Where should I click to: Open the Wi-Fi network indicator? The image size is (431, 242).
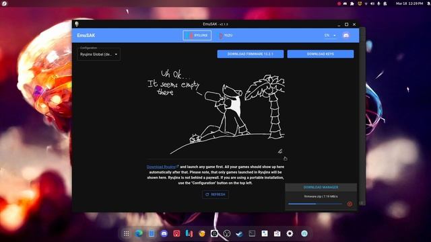(x=366, y=3)
